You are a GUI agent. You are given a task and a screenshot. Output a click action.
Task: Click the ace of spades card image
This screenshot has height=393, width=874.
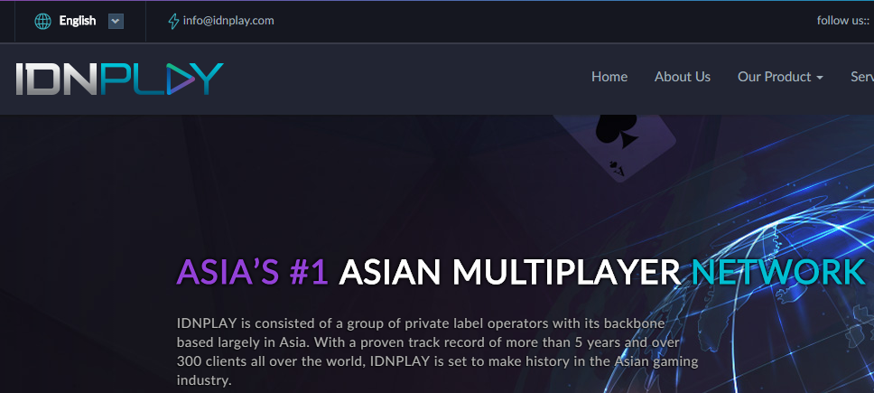[615, 147]
